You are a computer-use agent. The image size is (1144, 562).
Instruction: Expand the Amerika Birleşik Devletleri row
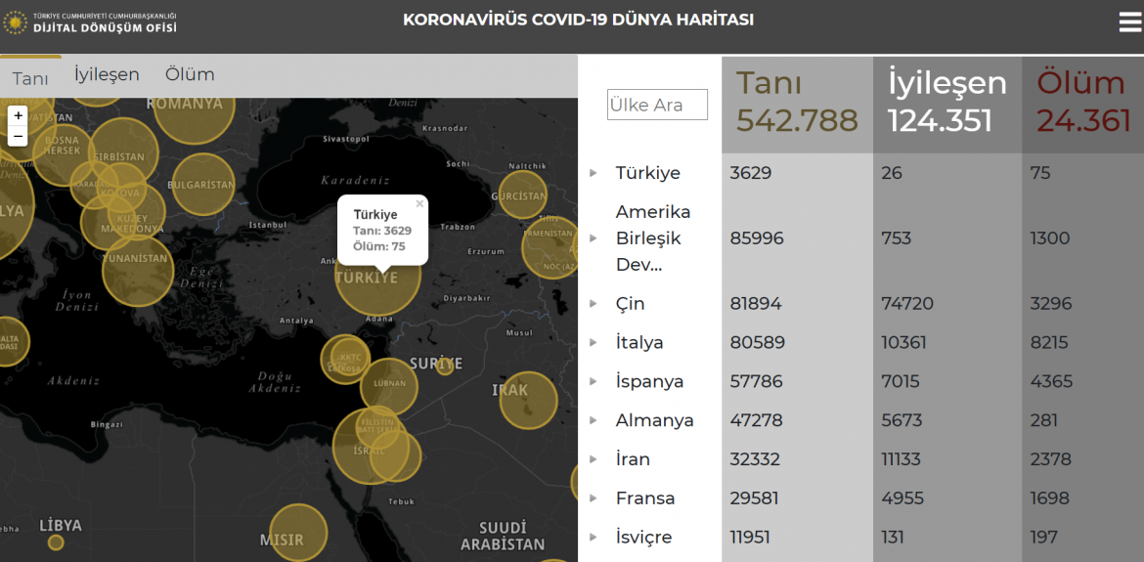593,238
